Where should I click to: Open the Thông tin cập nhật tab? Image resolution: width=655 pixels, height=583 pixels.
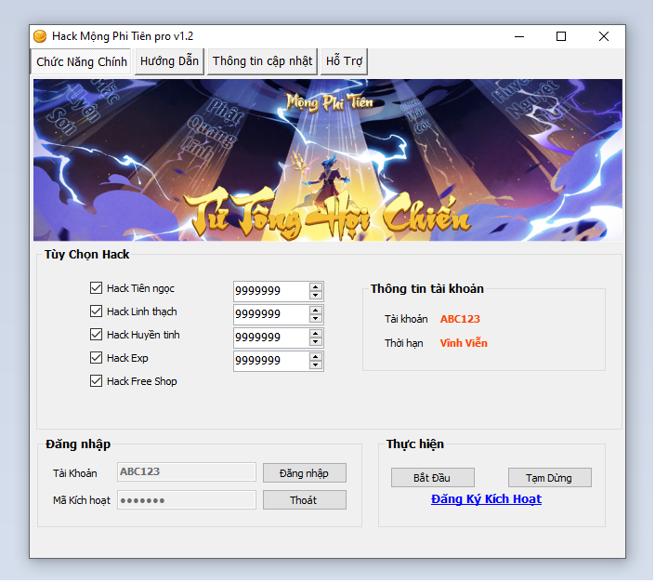[262, 61]
